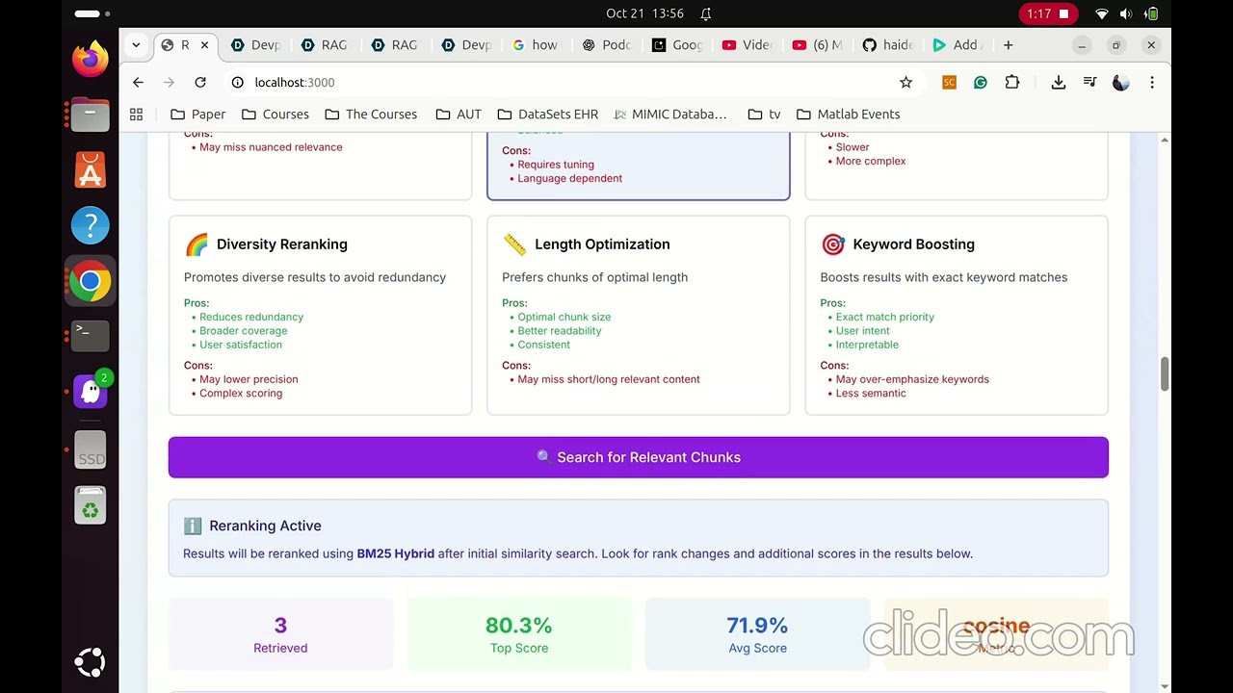Viewport: 1233px width, 693px height.
Task: Open the media controls icon
Action: click(x=1089, y=83)
